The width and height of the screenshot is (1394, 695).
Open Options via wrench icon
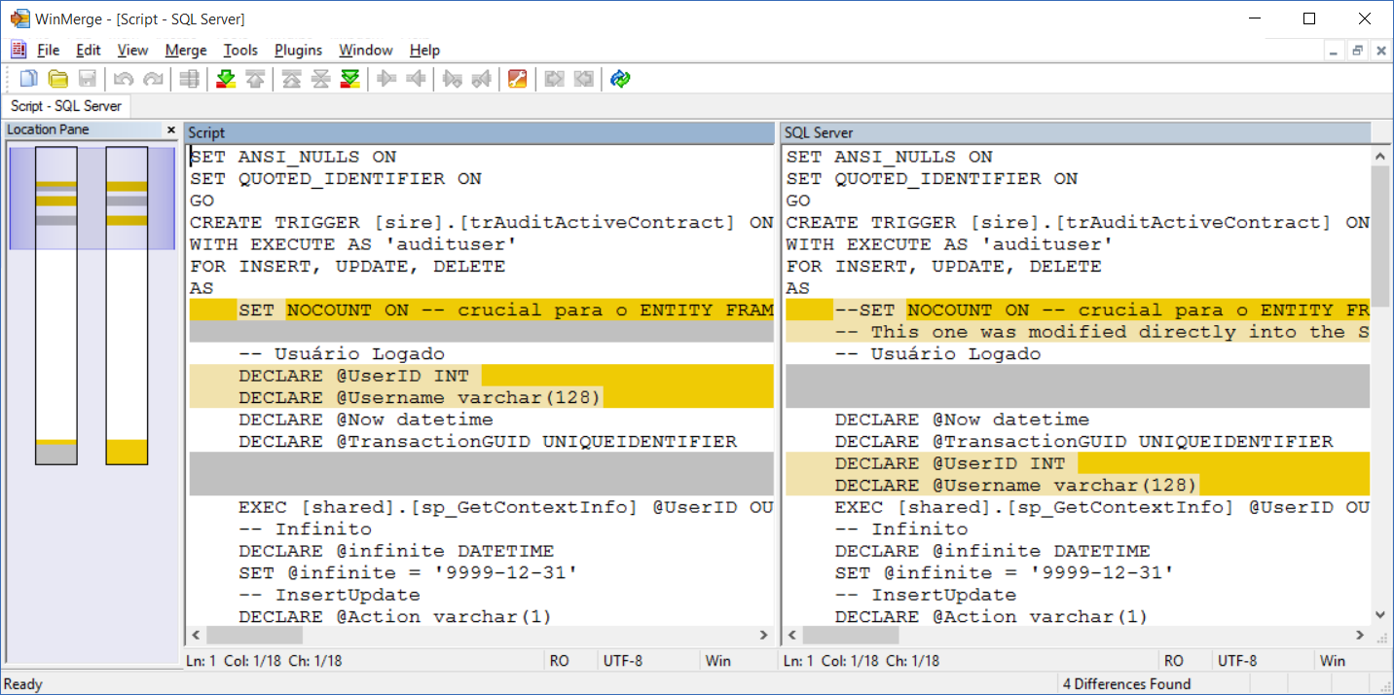[518, 80]
